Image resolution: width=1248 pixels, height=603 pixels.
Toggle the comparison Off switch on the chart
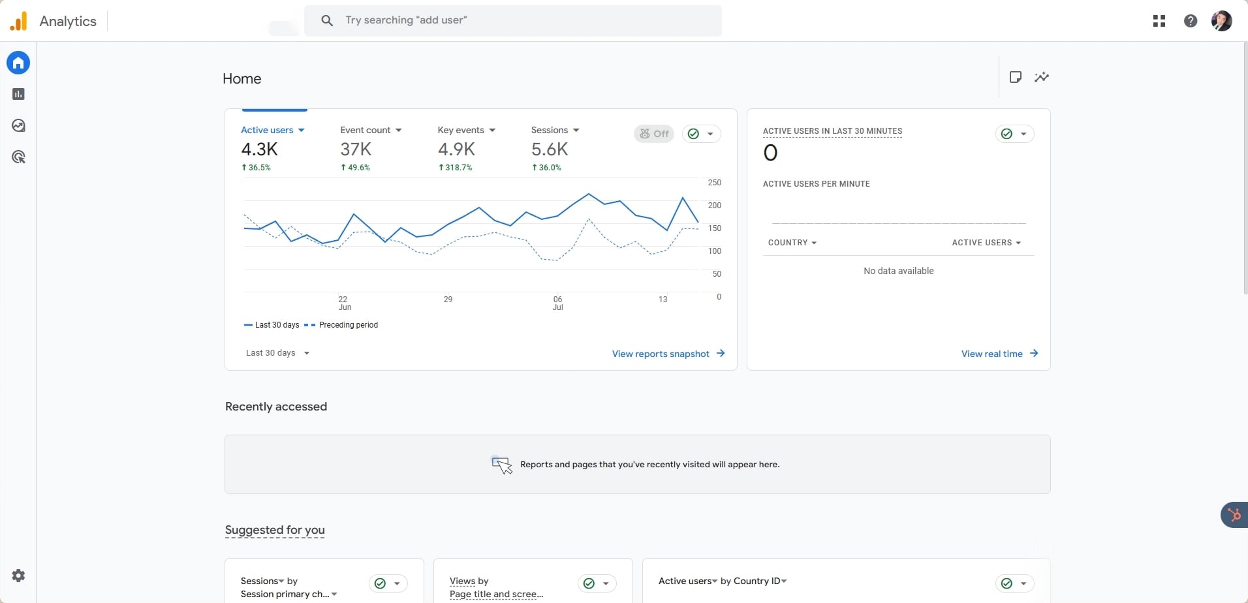[x=655, y=133]
